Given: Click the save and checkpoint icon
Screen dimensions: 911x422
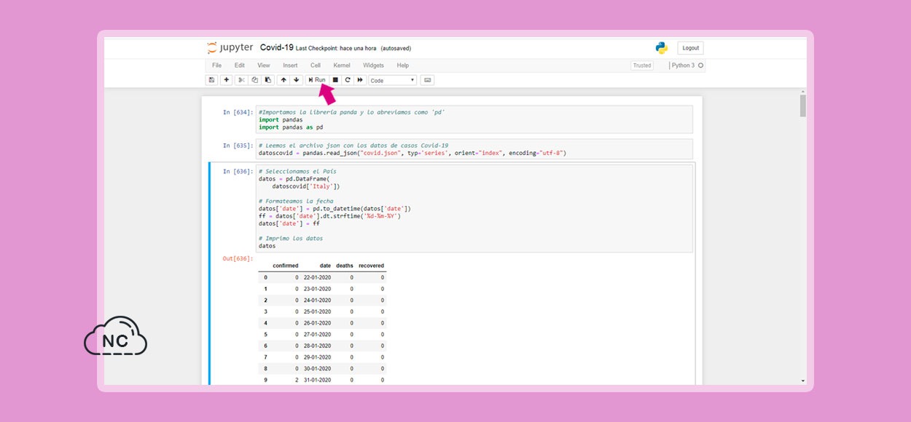Looking at the screenshot, I should (x=212, y=80).
